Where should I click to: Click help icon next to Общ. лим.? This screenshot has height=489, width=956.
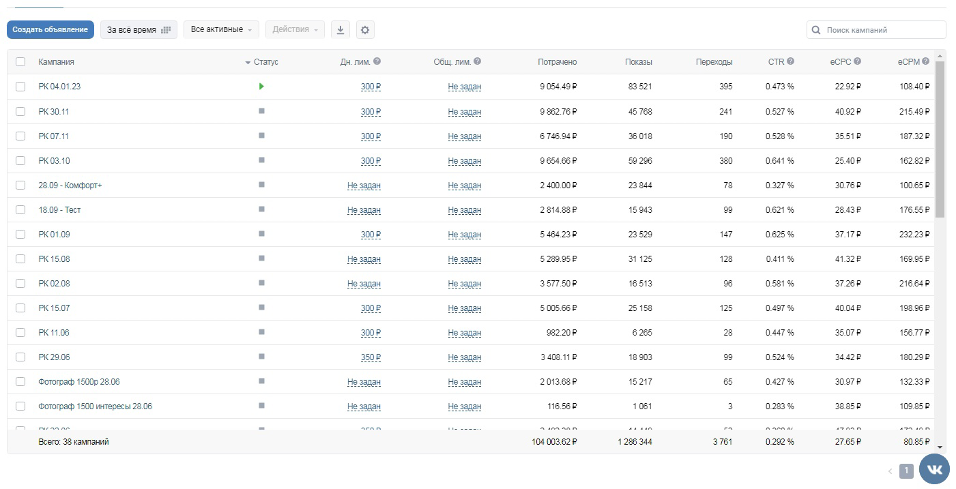477,61
